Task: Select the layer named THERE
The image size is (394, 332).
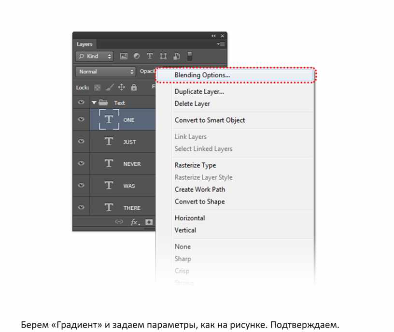Action: tap(132, 208)
